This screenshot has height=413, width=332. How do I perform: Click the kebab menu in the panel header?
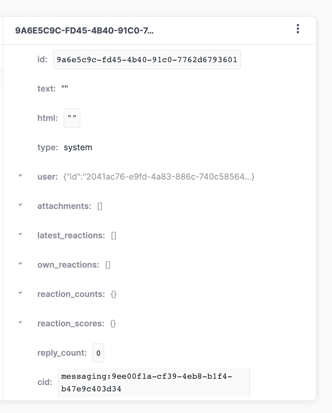point(298,29)
